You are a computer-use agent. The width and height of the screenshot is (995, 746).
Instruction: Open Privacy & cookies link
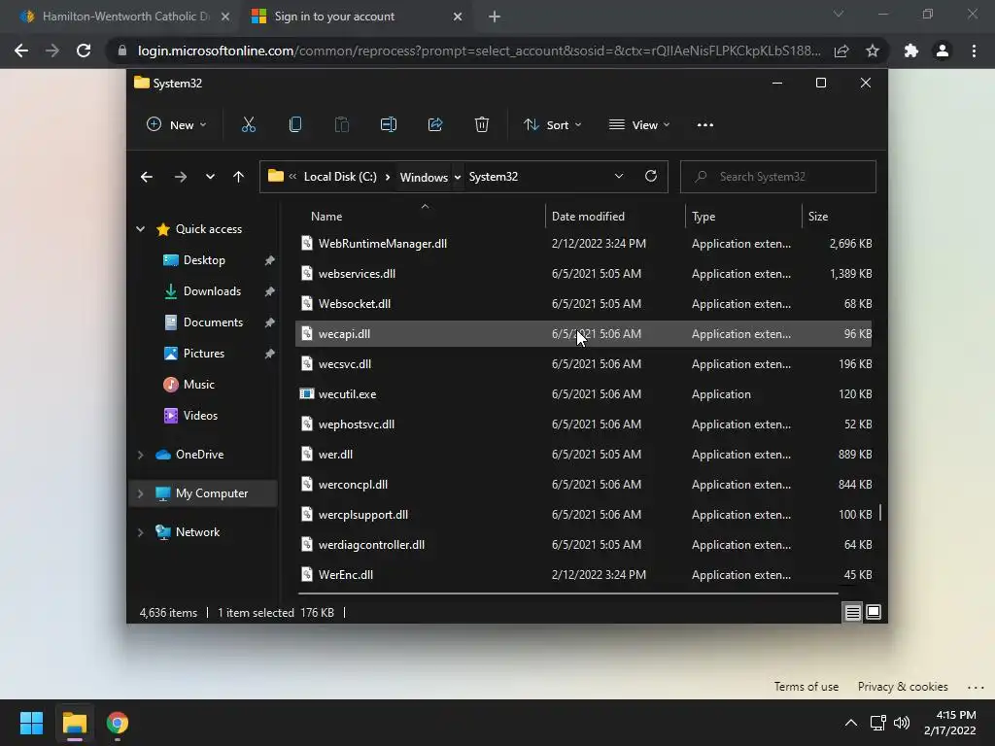[903, 687]
